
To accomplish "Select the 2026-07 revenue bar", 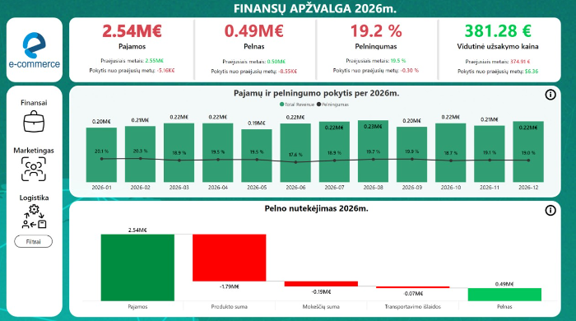I will point(334,151).
